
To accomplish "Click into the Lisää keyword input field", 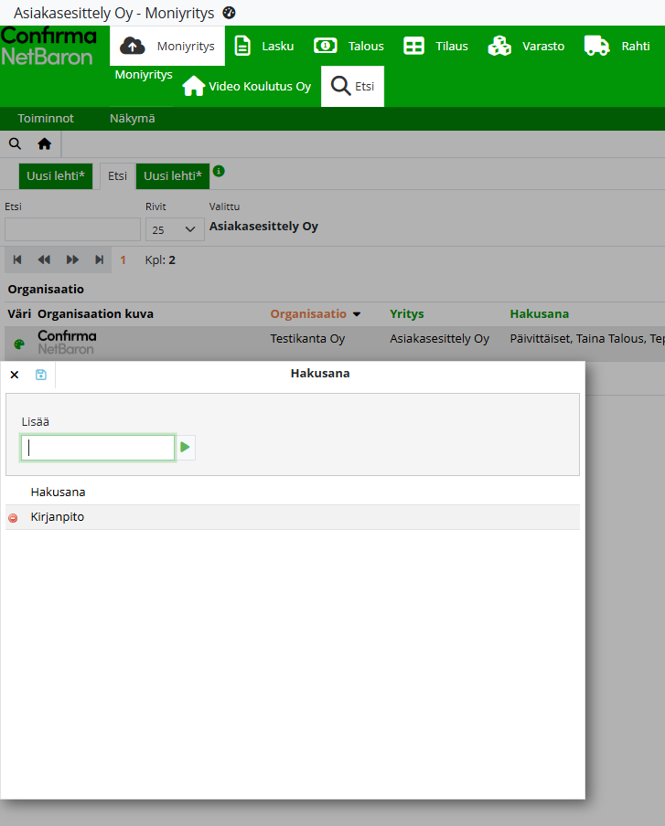I will pyautogui.click(x=98, y=448).
